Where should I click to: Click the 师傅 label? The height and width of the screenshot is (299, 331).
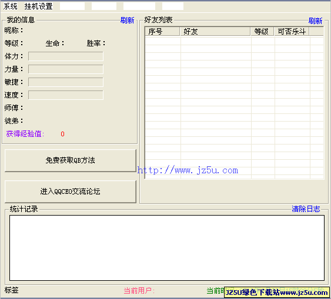pyautogui.click(x=14, y=107)
